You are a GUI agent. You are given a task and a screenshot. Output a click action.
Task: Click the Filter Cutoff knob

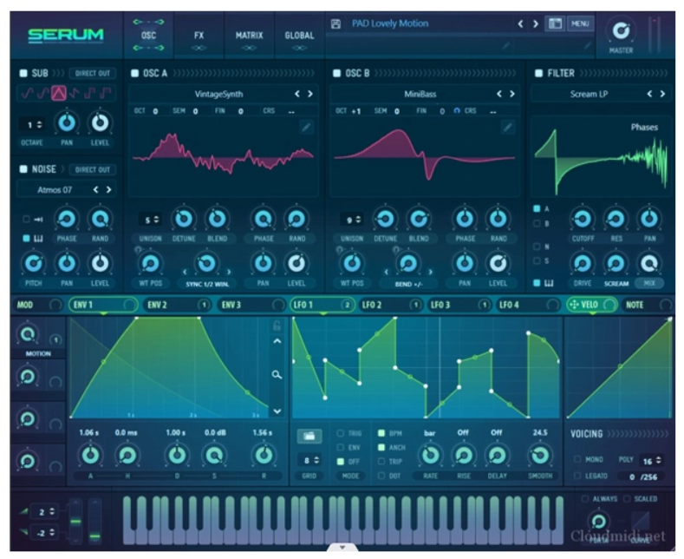pos(583,219)
